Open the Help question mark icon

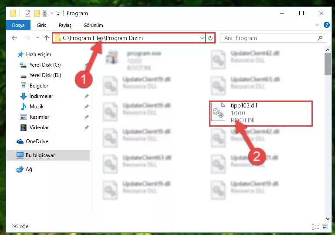[x=326, y=25]
